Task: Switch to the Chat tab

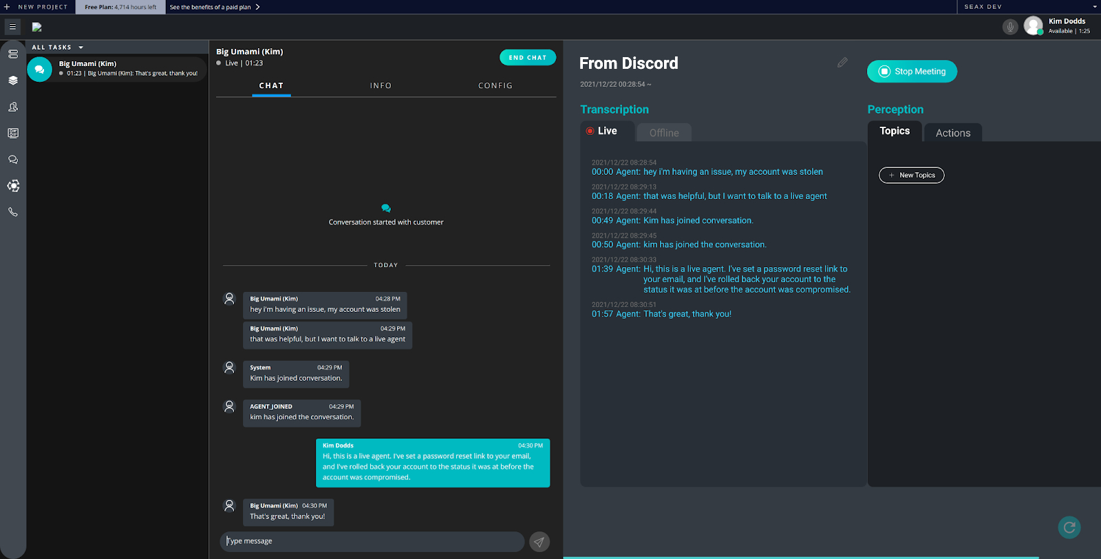Action: [x=271, y=86]
